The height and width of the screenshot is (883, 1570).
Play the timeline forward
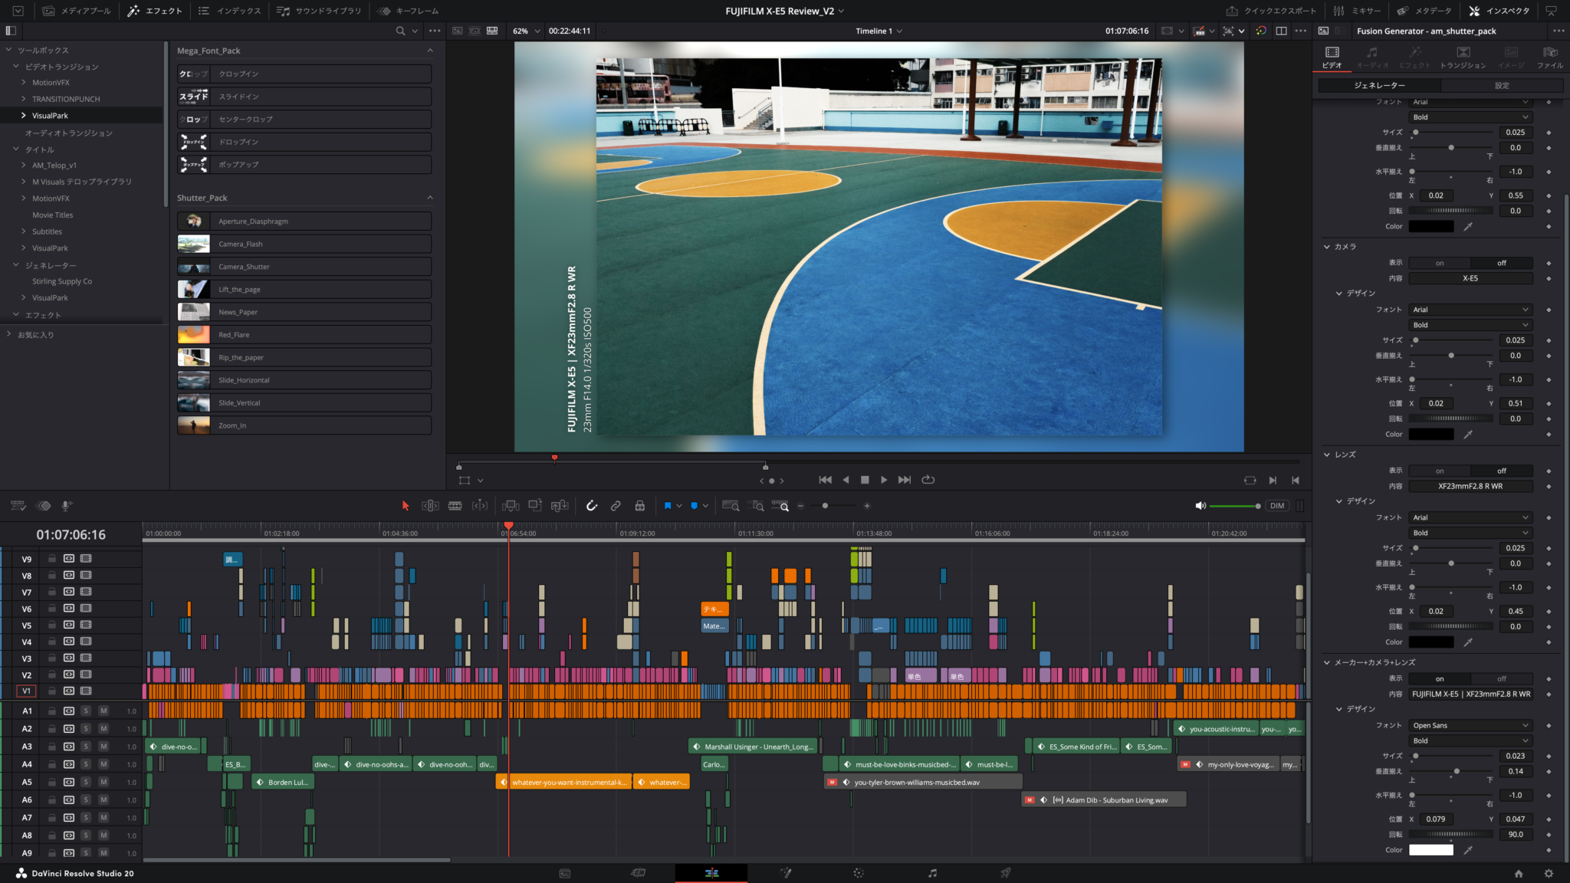[884, 480]
